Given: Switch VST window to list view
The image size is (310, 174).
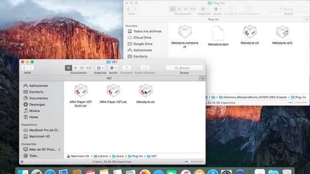Looking at the screenshot, I should (75, 68).
